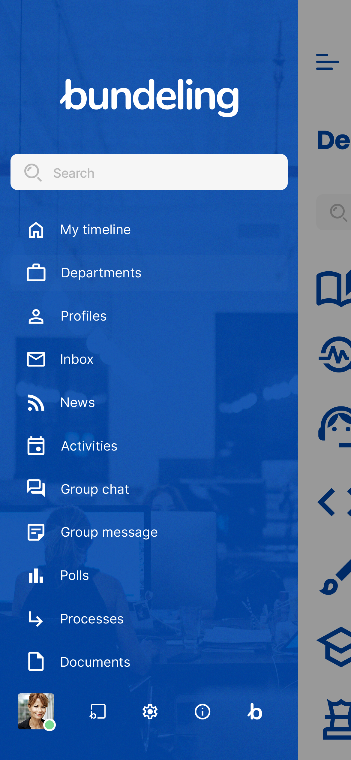The width and height of the screenshot is (351, 760).
Task: Click the page icon for Documents
Action: pyautogui.click(x=36, y=661)
